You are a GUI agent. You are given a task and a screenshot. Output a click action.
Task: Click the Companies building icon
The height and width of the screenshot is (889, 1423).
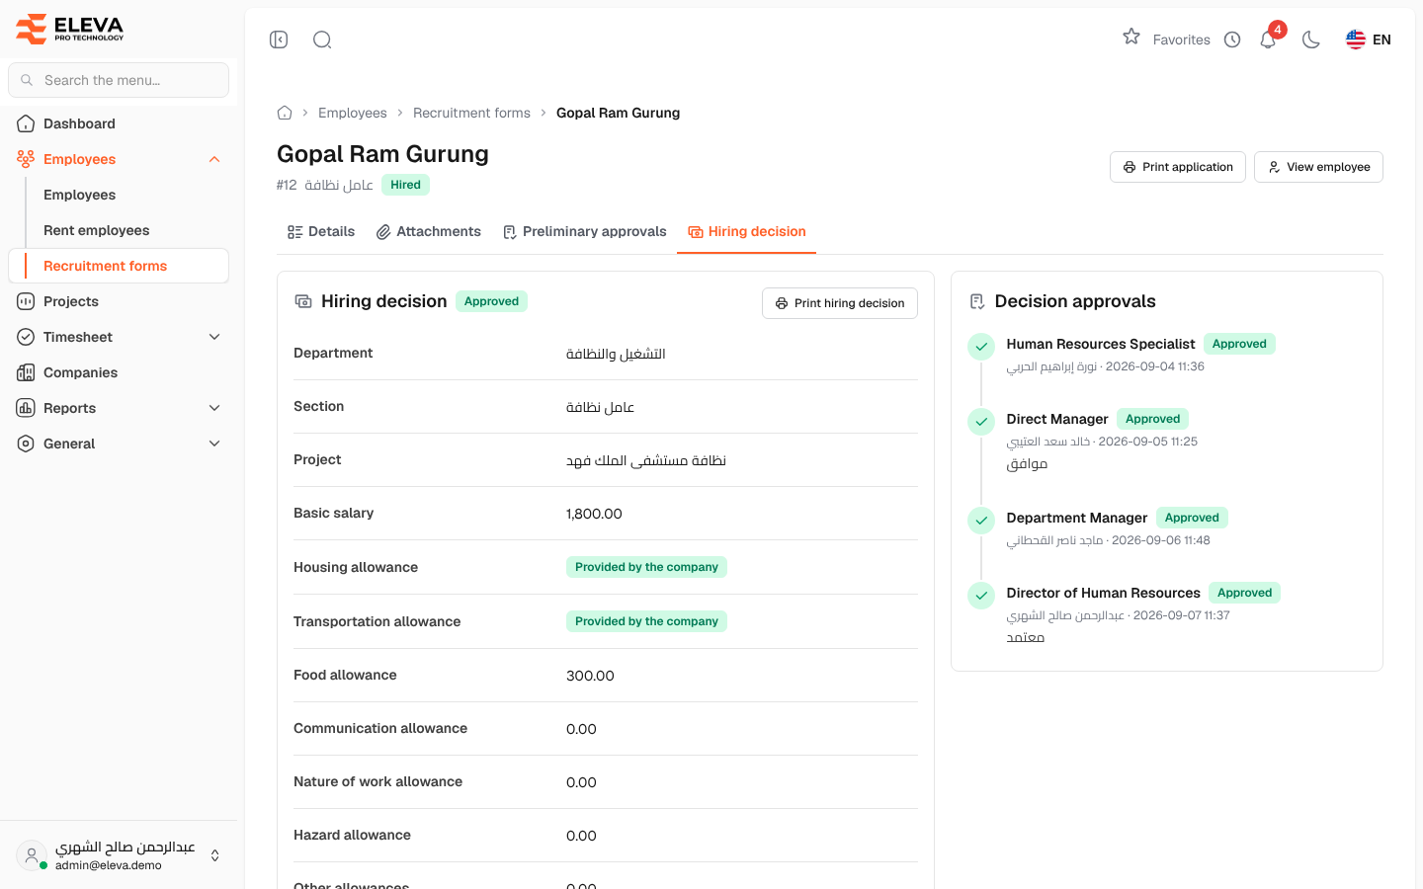[x=26, y=372]
